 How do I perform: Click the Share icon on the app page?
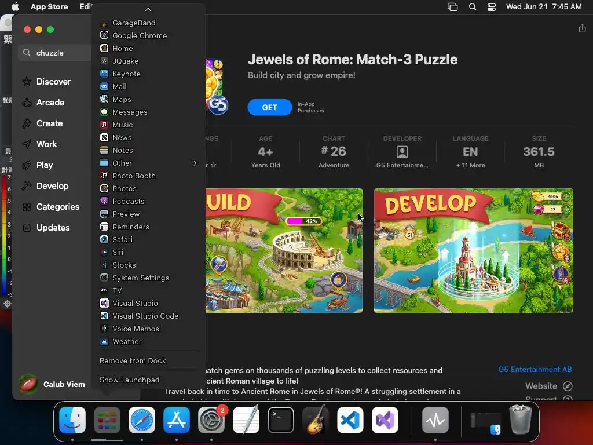coord(583,28)
